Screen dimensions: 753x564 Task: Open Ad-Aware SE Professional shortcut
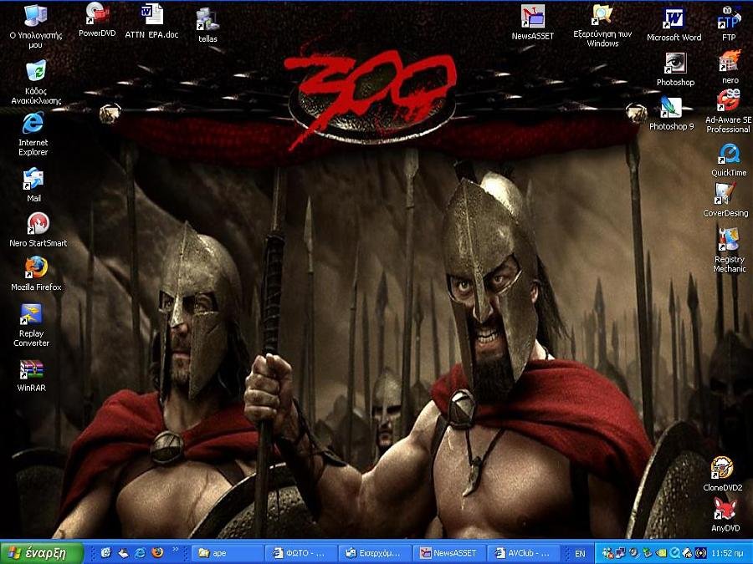tap(728, 111)
